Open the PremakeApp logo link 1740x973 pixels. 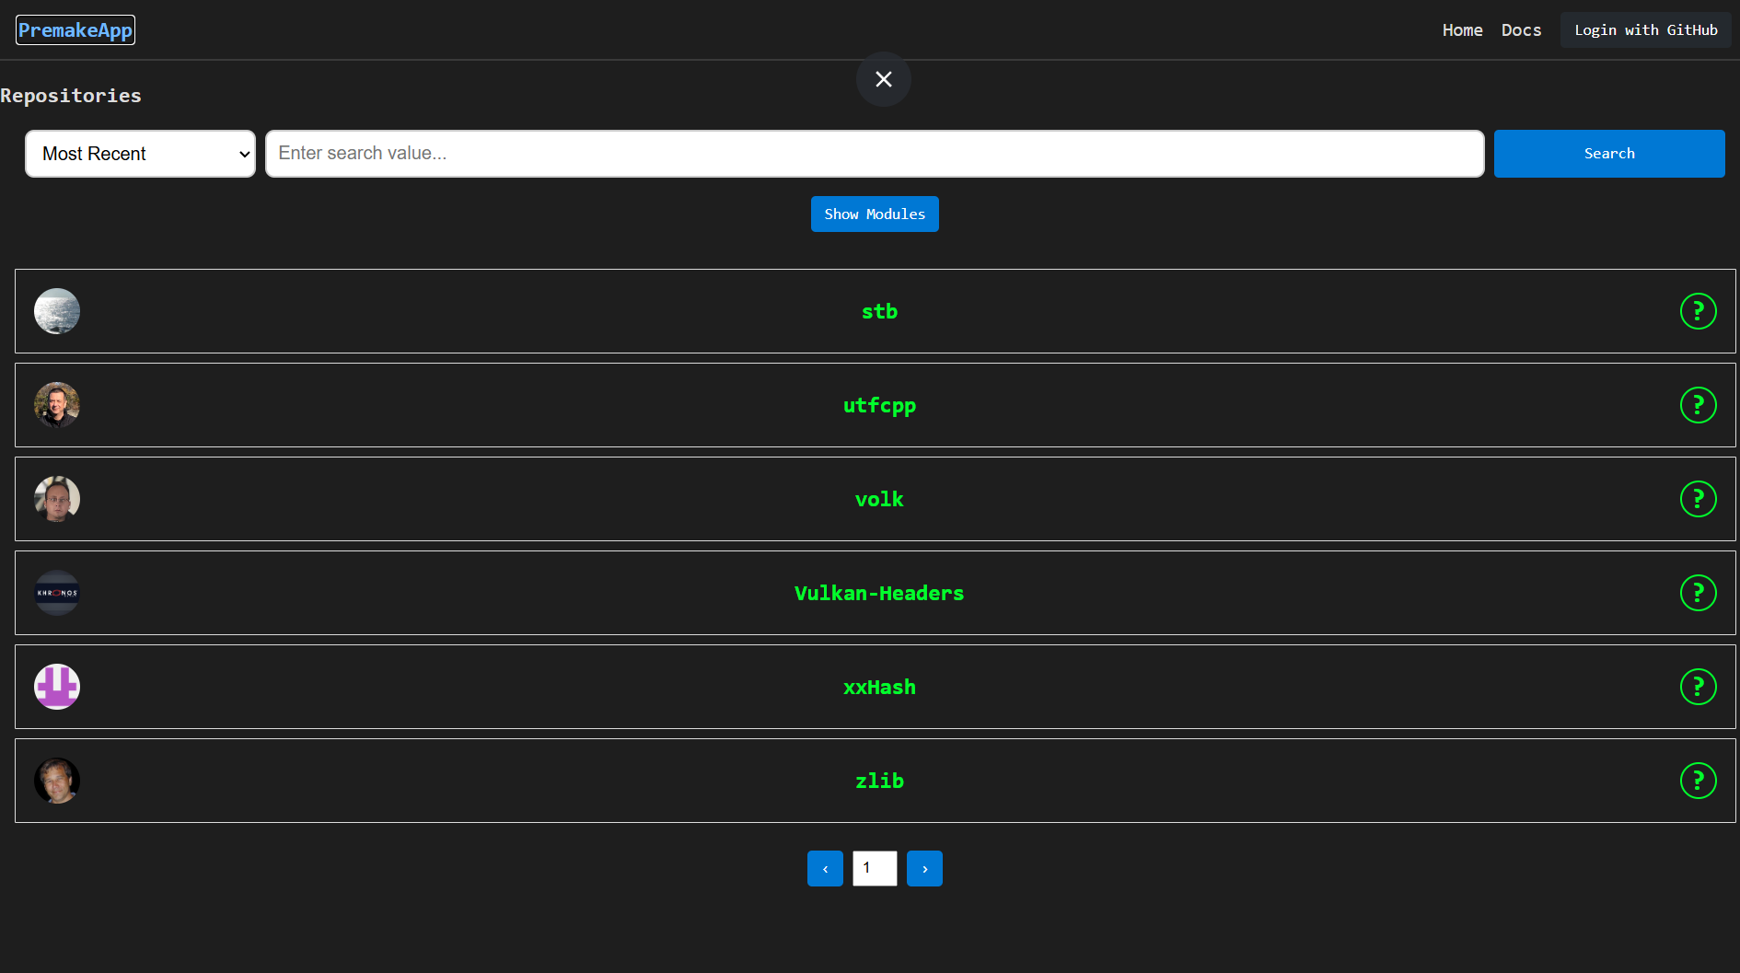pos(75,30)
